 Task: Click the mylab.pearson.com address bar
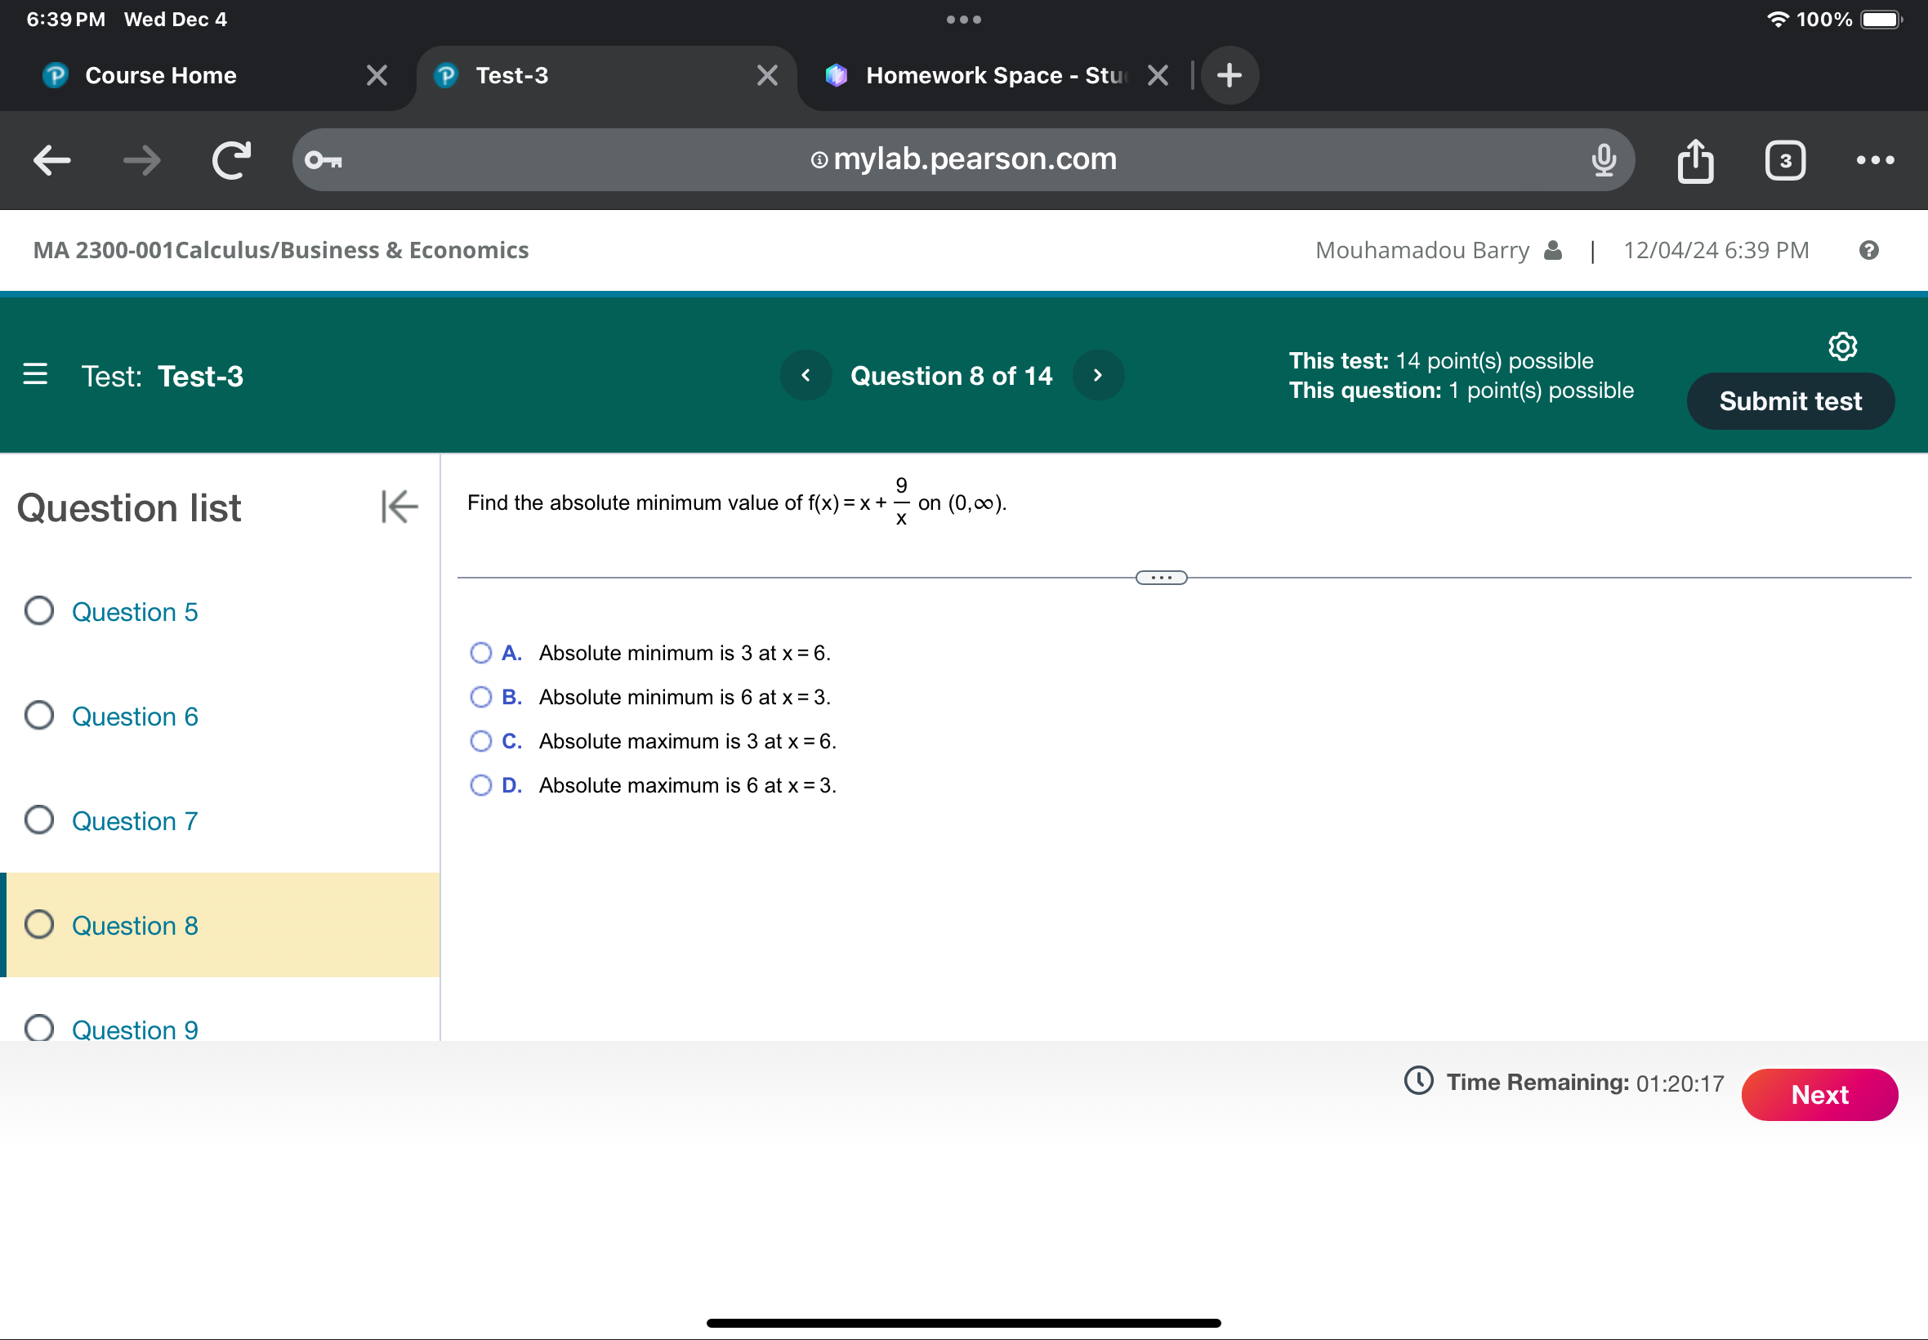962,159
